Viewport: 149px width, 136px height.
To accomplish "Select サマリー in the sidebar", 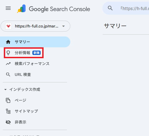I will pos(35,42).
